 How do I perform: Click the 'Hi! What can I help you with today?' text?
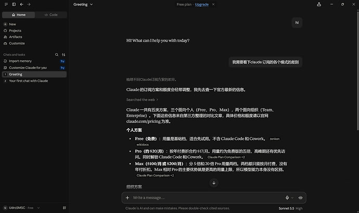pos(158,41)
